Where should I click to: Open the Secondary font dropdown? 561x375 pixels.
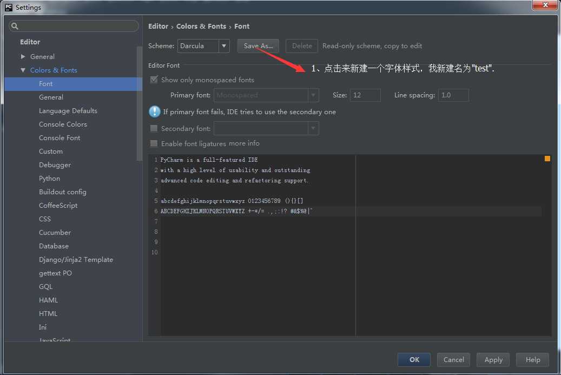point(266,128)
